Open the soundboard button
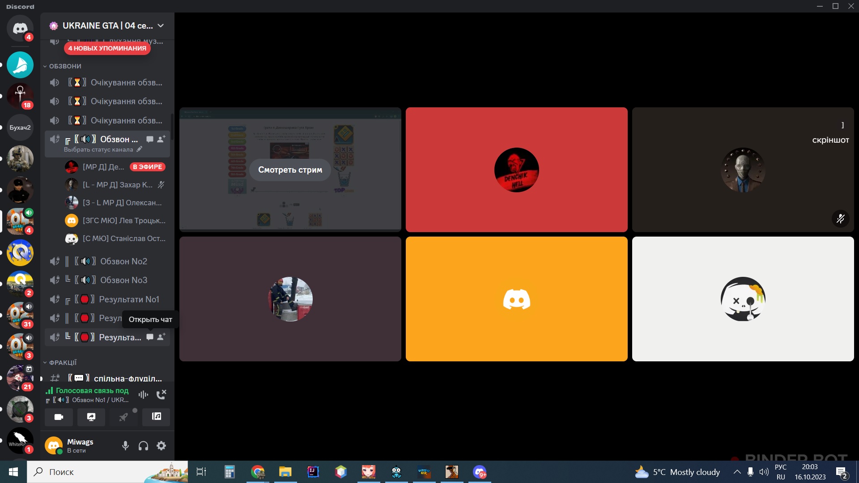859x483 pixels. coord(156,417)
